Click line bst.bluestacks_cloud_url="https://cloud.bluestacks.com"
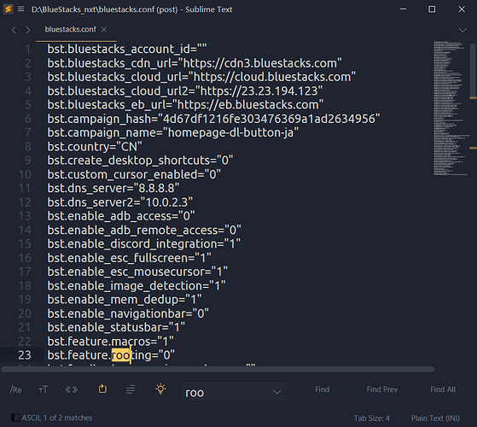The height and width of the screenshot is (427, 477). (201, 77)
